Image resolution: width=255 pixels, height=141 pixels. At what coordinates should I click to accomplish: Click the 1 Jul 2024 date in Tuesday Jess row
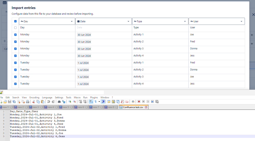pos(83,84)
